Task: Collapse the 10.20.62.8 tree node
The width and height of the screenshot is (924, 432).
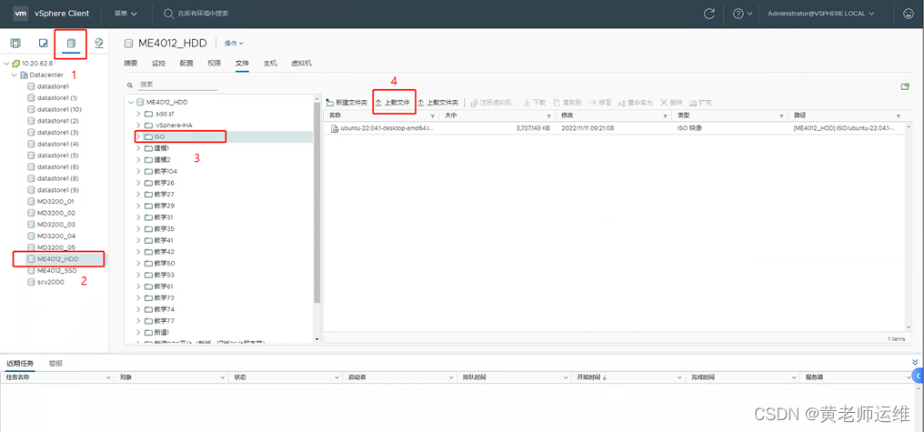Action: [5, 63]
